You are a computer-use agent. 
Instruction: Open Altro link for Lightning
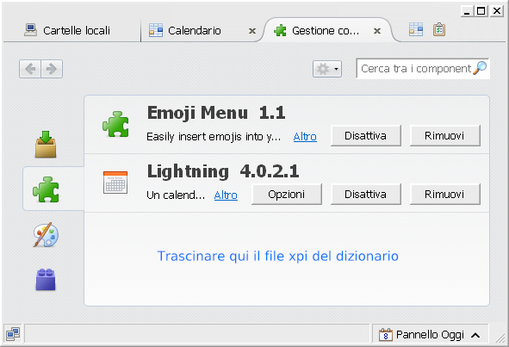(226, 195)
